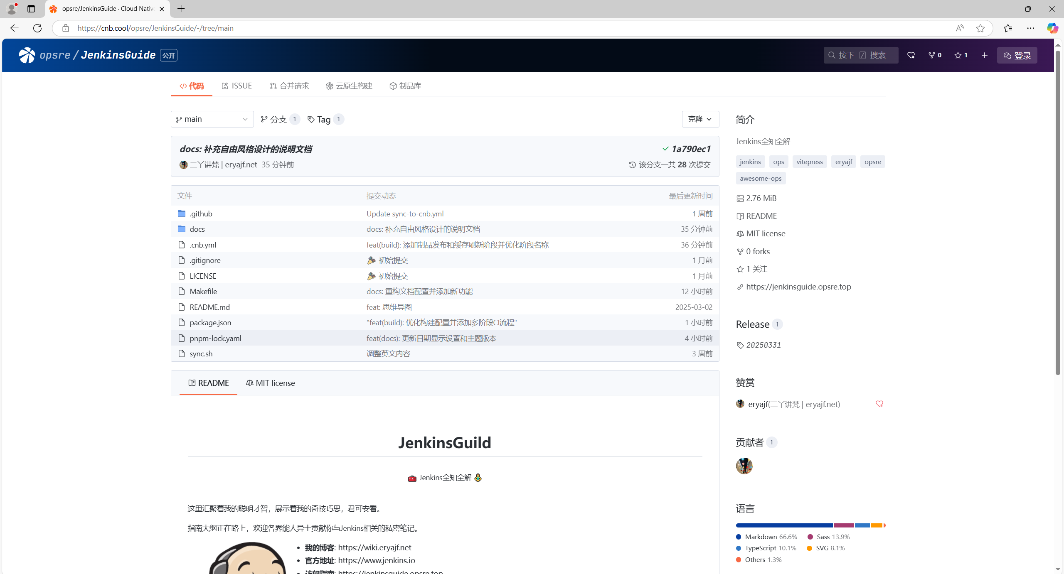Refresh the page with reload icon
Image resolution: width=1064 pixels, height=574 pixels.
point(37,28)
